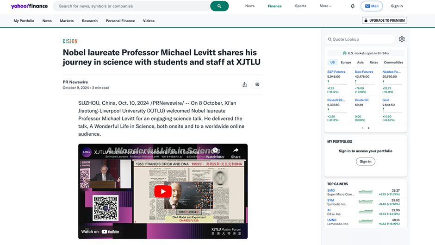This screenshot has width=435, height=245.
Task: Select the Commodities markets tab
Action: coord(393,63)
